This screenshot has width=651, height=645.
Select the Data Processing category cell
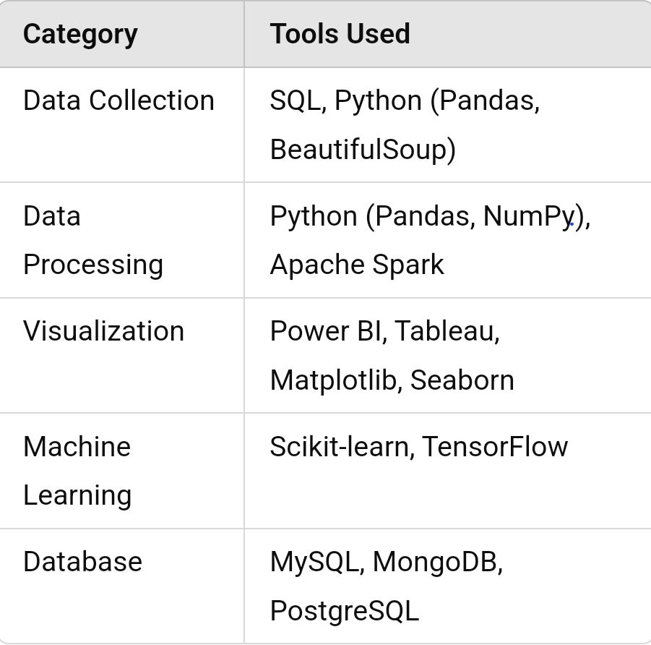coord(92,240)
